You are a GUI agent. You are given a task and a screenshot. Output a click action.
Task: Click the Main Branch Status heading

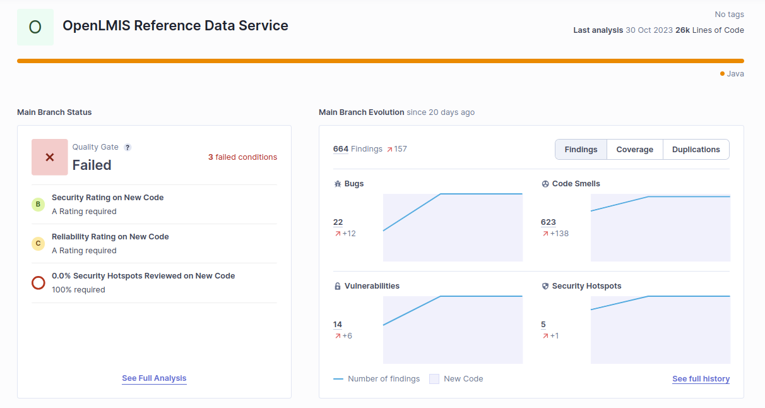click(x=54, y=112)
